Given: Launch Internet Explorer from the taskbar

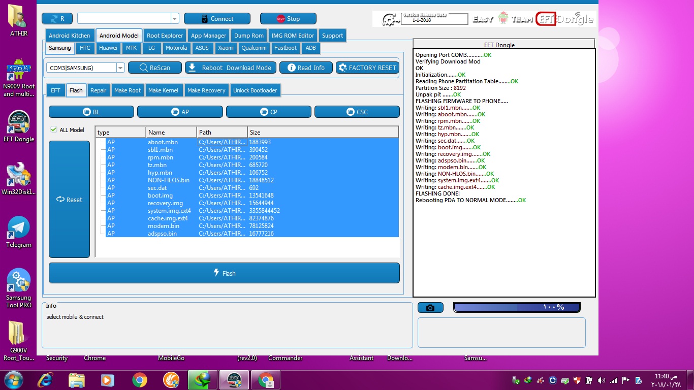Looking at the screenshot, I should point(45,380).
